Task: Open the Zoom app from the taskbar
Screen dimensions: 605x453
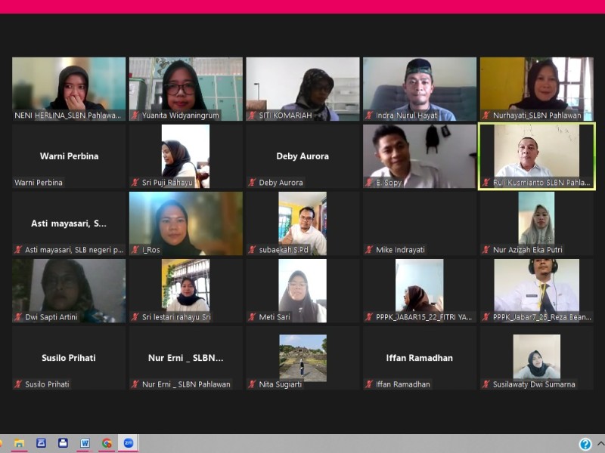Action: coord(129,443)
